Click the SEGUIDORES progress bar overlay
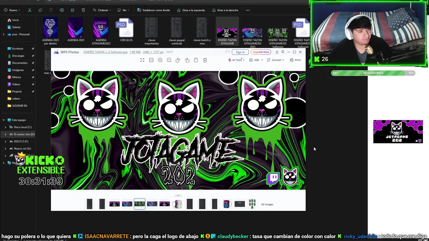The image size is (429, 241). 373,73
